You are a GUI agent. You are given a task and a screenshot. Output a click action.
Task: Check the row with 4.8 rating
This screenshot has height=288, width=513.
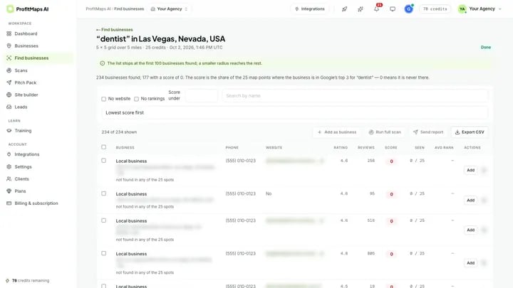click(104, 253)
